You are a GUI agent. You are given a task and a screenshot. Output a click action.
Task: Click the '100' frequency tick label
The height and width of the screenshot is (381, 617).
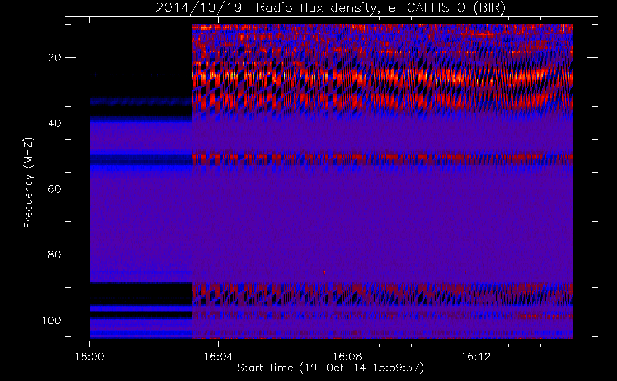coord(51,320)
